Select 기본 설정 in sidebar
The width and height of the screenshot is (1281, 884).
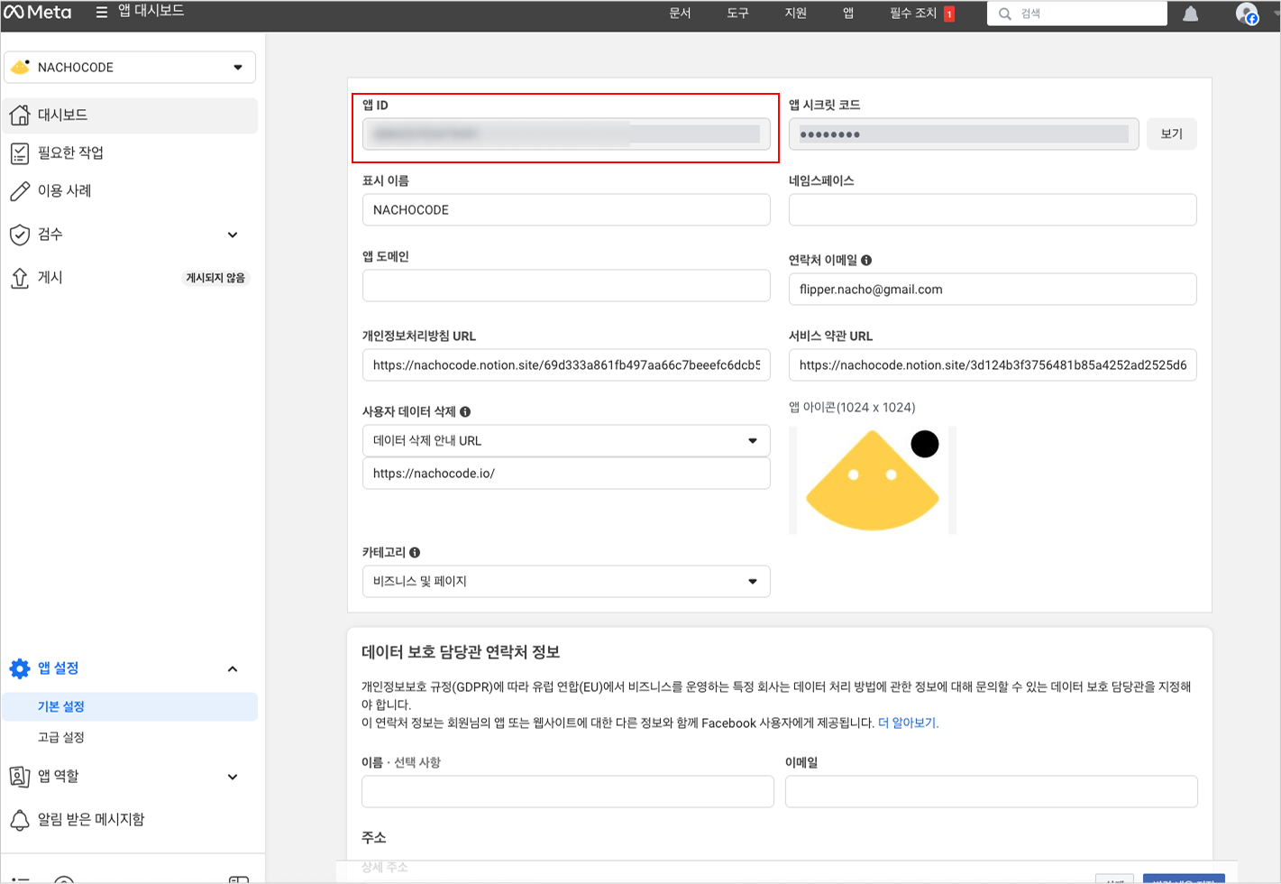click(x=130, y=706)
